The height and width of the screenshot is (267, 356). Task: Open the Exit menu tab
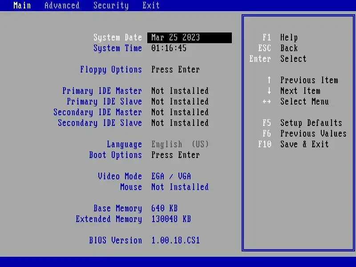pos(151,5)
